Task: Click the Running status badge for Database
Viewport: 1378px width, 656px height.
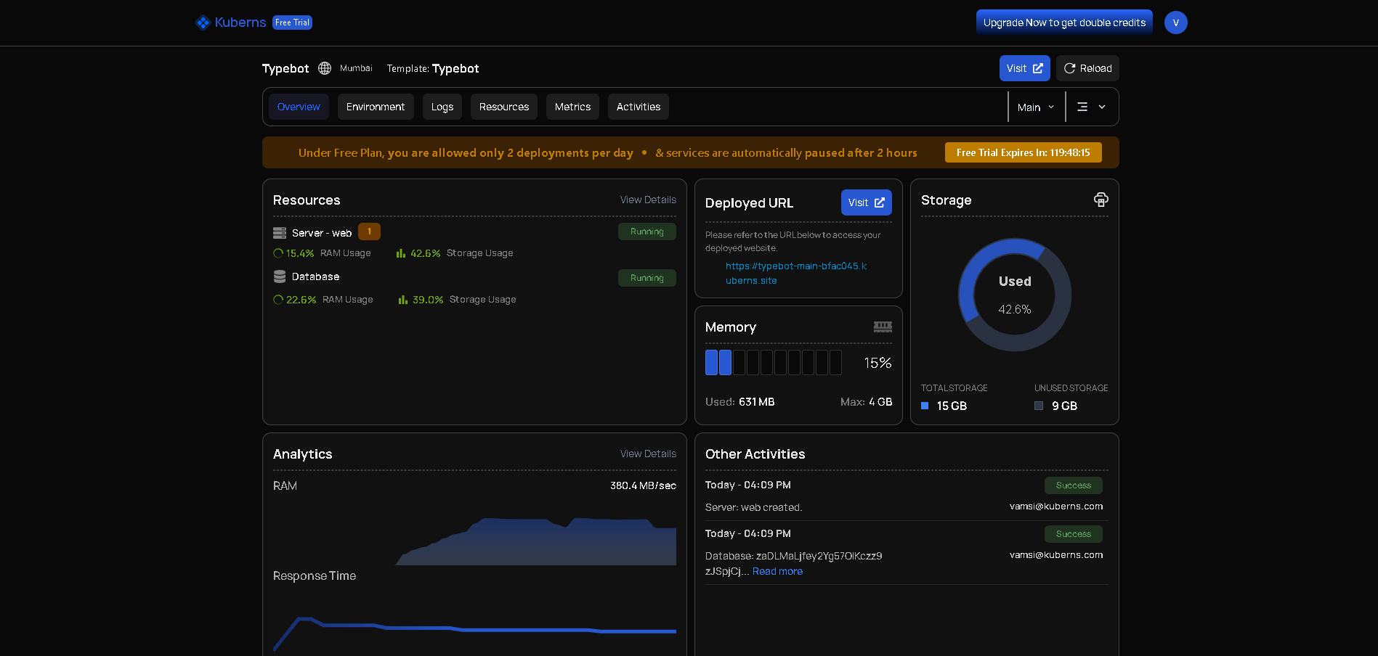Action: click(647, 277)
